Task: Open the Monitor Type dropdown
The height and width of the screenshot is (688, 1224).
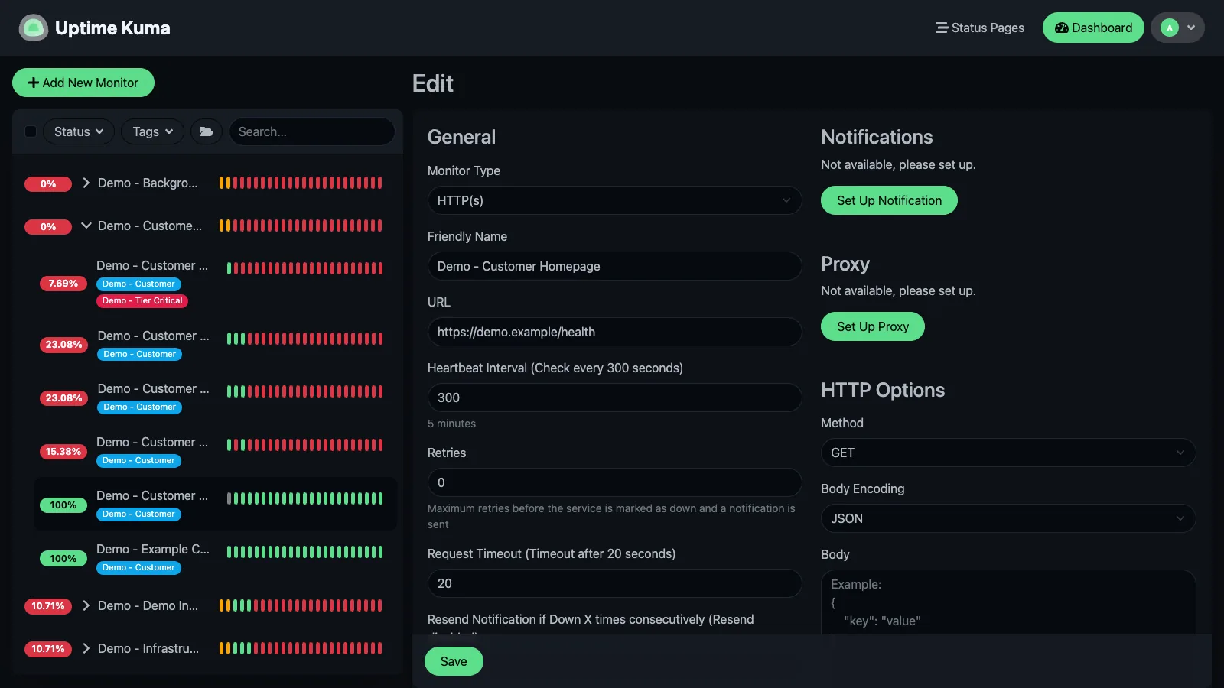Action: coord(614,200)
